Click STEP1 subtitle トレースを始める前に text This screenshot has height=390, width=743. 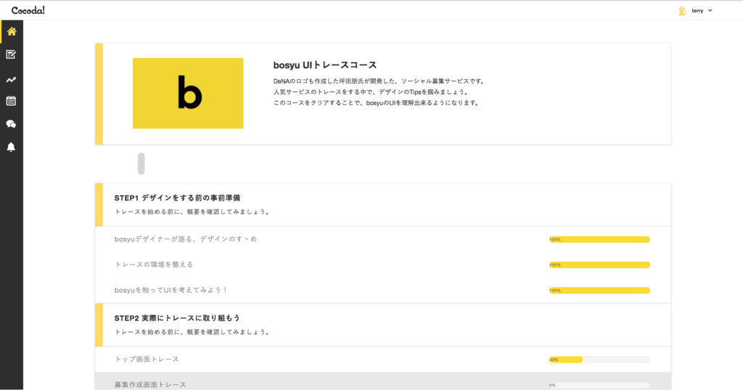(193, 212)
